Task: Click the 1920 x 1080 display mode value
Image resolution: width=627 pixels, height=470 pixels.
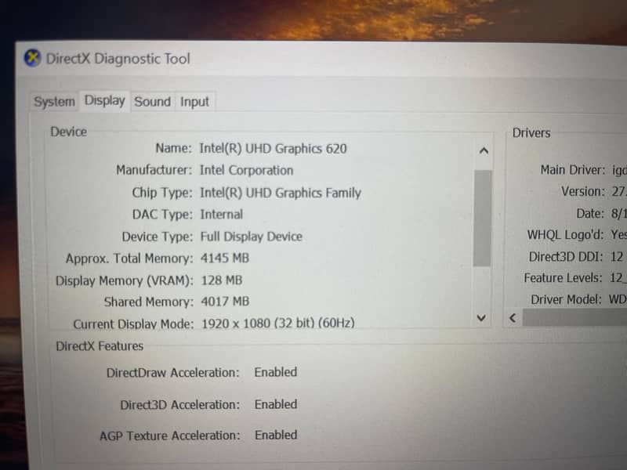Action: 277,323
